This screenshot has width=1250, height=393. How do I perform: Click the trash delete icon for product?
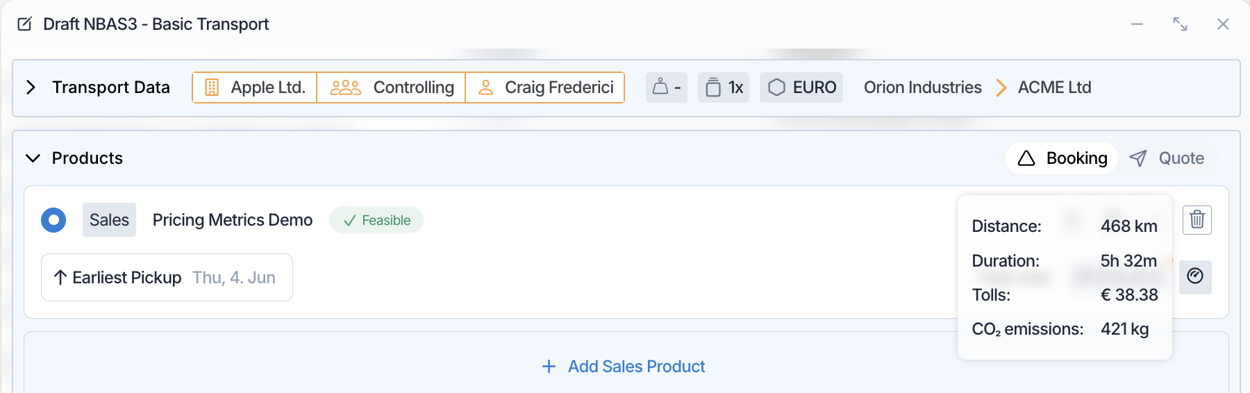(1197, 220)
